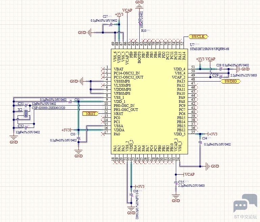Click the VCAP_2 pin name
260x222 pixels.
[179, 77]
